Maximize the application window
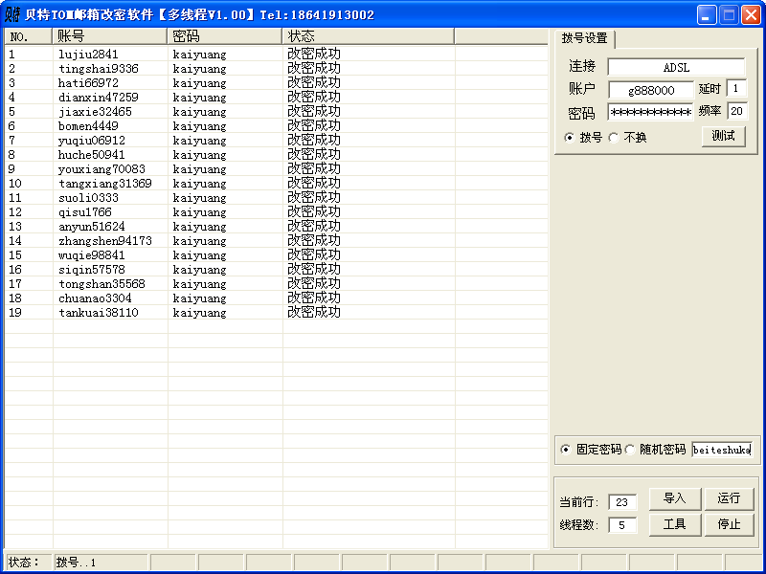Viewport: 766px width, 574px height. coord(729,14)
